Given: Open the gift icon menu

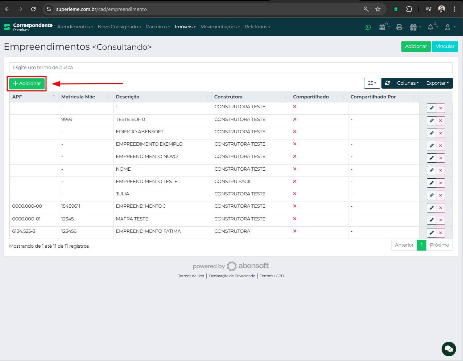Looking at the screenshot, I should pyautogui.click(x=414, y=27).
